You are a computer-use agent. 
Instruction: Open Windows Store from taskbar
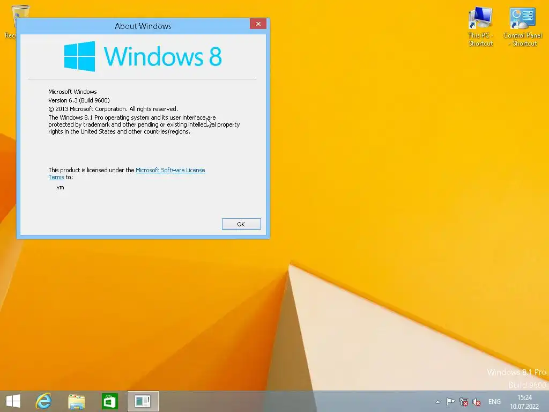tap(109, 401)
